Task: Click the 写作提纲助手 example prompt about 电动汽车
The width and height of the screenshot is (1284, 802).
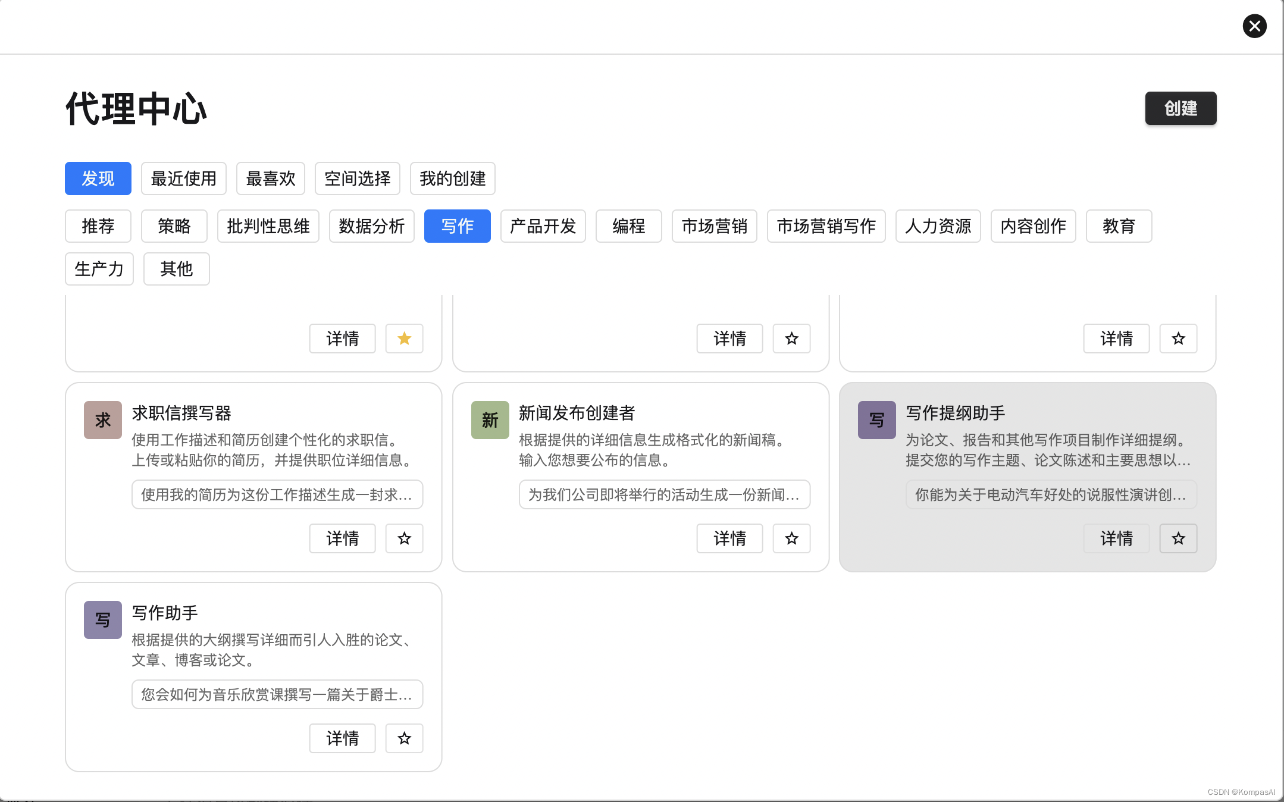Action: pos(1051,494)
